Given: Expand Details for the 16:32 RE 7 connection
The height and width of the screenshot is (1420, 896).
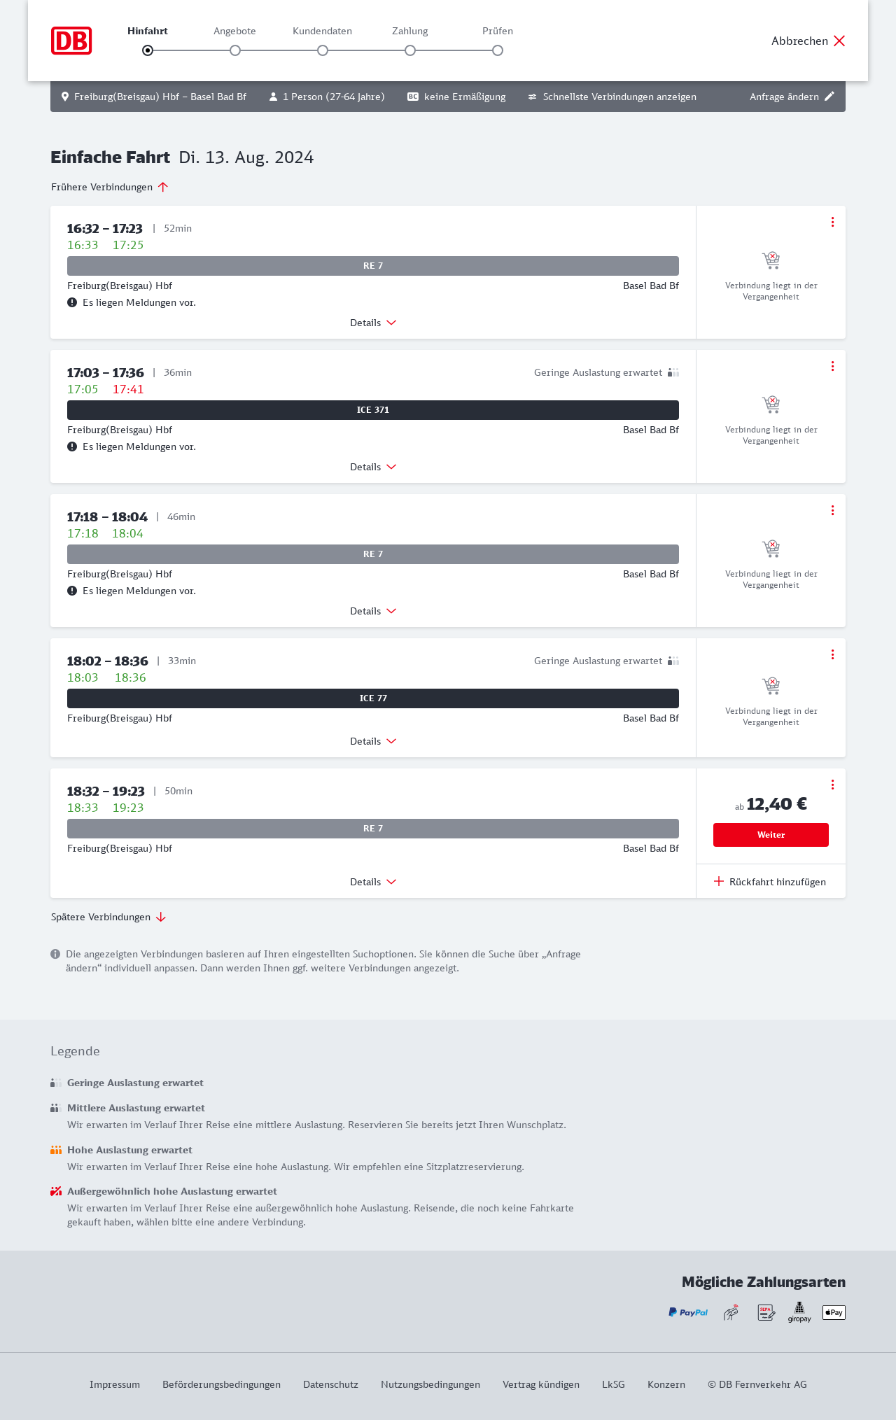Looking at the screenshot, I should [373, 323].
